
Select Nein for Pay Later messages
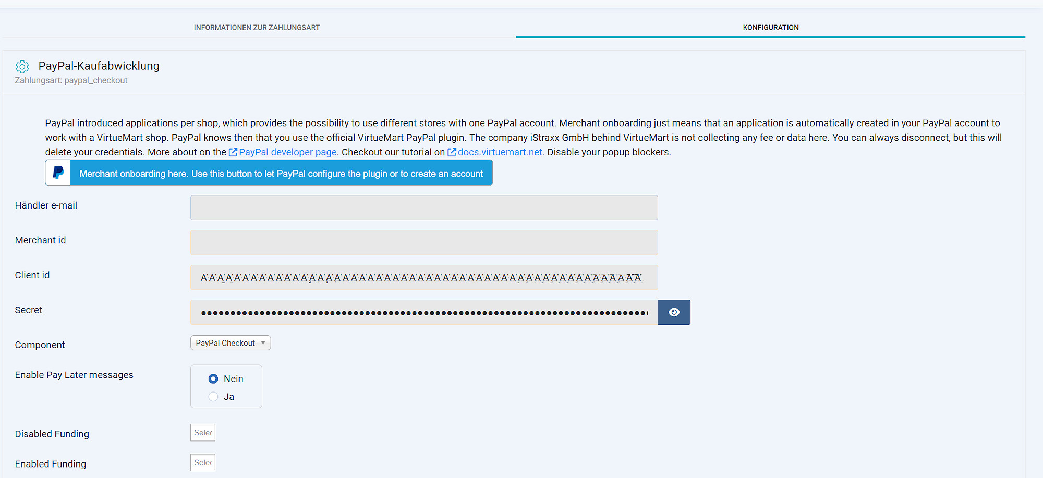point(213,379)
